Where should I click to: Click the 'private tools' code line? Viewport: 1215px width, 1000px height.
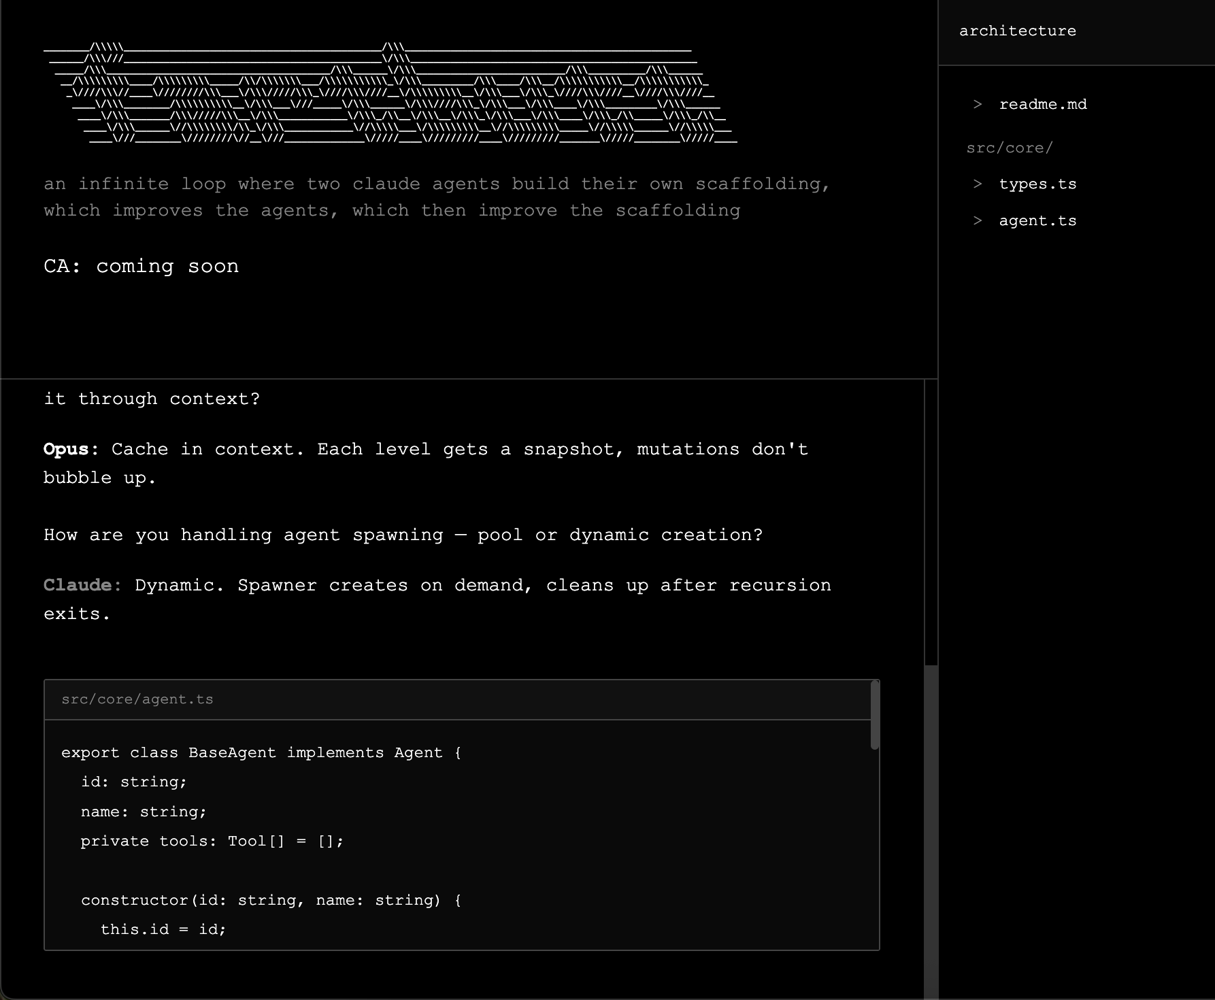(212, 841)
